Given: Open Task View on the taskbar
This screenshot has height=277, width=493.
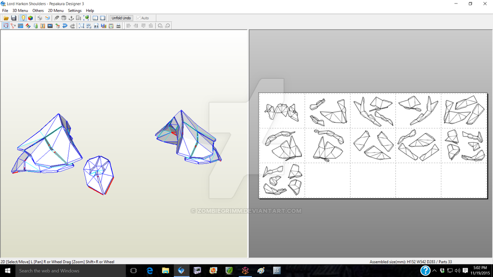Looking at the screenshot, I should (133, 270).
